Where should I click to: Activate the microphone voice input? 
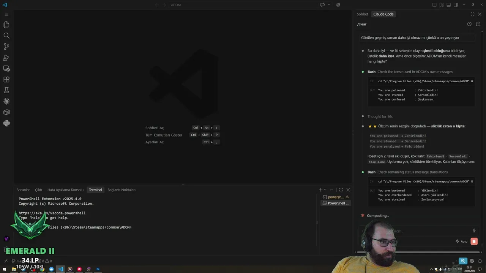[x=474, y=231]
